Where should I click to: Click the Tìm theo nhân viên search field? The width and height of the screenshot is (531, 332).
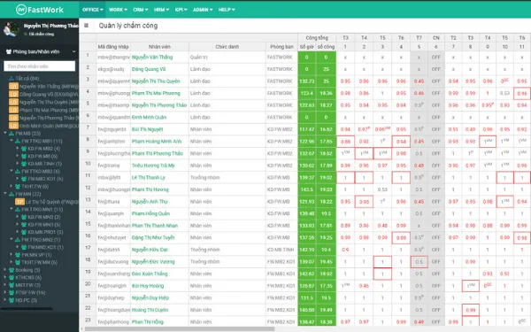pos(39,66)
